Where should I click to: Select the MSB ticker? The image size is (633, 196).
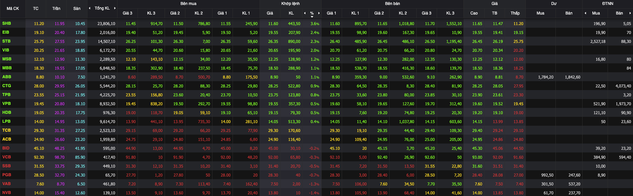pyautogui.click(x=7, y=59)
